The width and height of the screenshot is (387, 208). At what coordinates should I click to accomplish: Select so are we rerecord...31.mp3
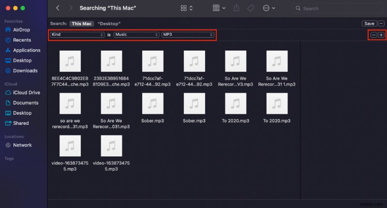click(x=70, y=111)
